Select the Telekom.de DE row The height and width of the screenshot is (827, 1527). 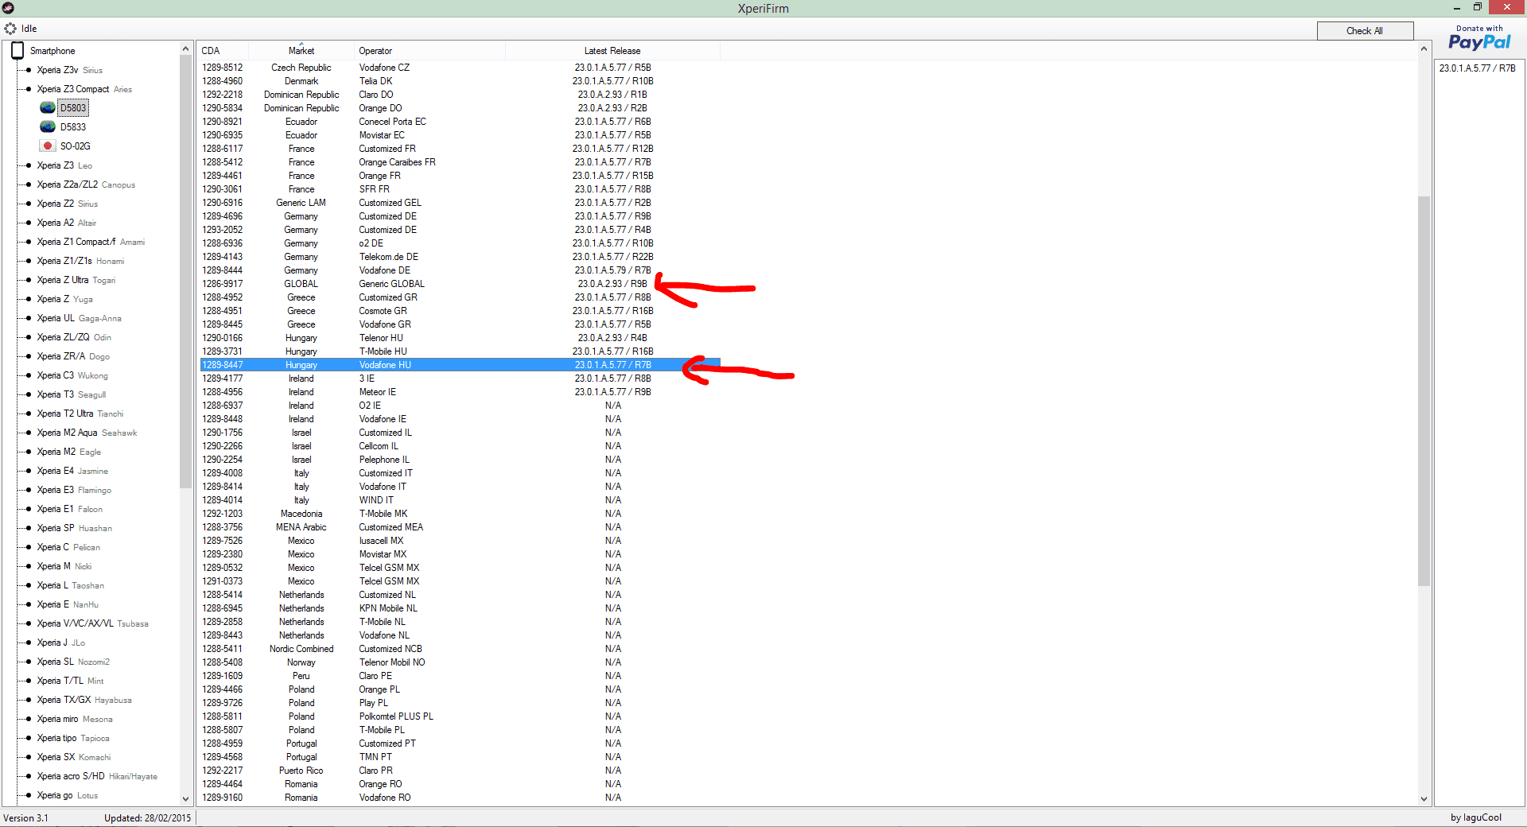point(460,257)
